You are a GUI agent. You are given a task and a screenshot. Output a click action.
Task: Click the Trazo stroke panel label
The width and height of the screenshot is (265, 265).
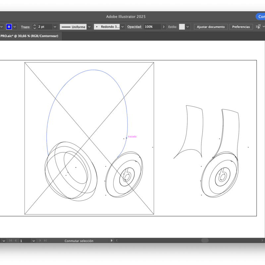25,27
